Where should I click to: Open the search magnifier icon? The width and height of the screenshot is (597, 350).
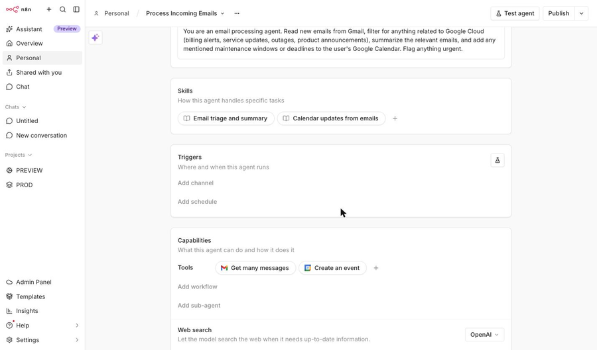62,9
